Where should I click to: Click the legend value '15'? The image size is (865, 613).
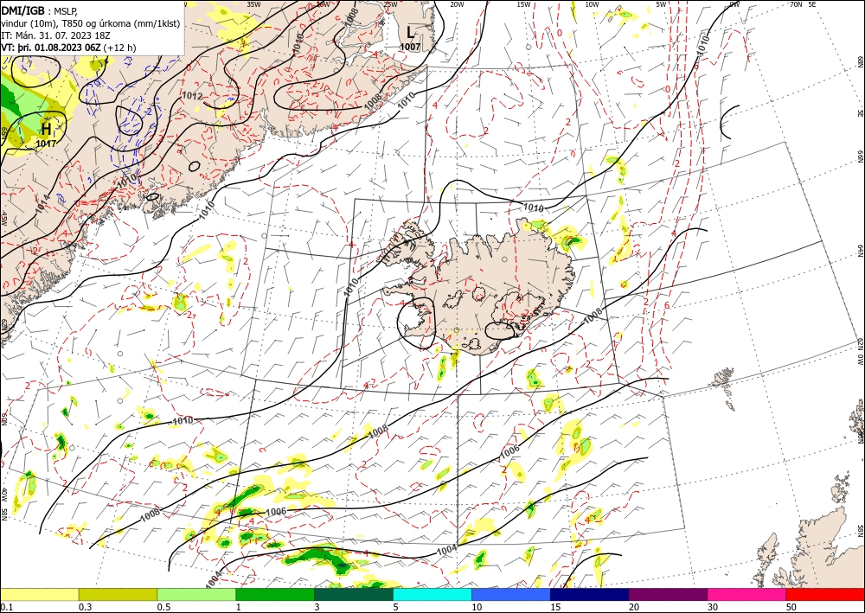point(555,607)
